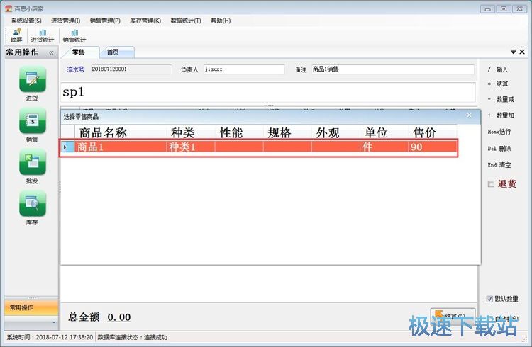
Task: Open the 库存管理(K) menu
Action: (145, 21)
